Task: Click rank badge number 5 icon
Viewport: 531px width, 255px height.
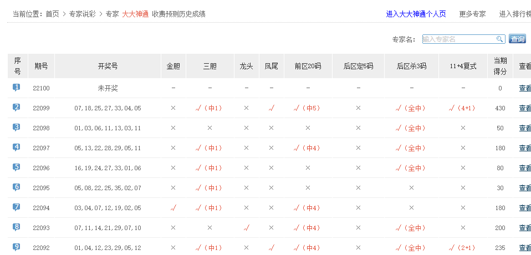Action: pos(17,167)
